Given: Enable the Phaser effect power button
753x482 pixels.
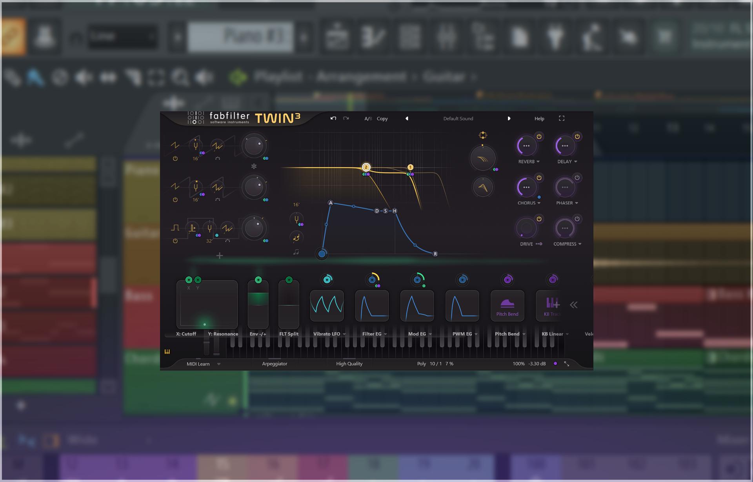Looking at the screenshot, I should (577, 178).
